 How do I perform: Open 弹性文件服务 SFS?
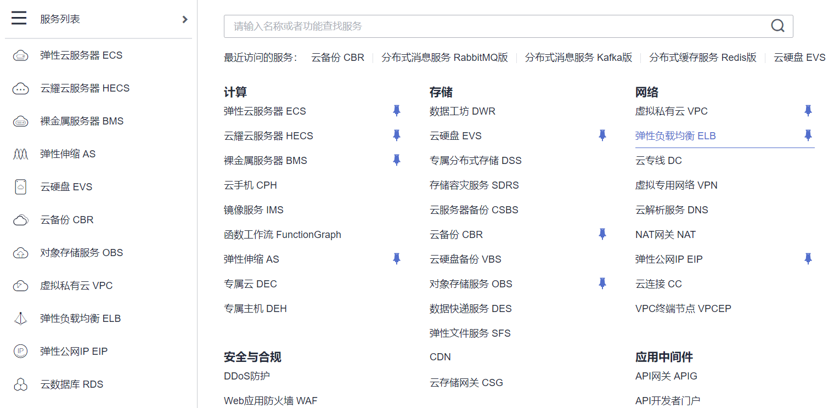(470, 333)
